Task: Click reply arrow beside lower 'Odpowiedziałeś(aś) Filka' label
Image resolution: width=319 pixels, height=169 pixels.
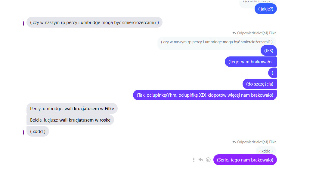Action: (x=234, y=142)
